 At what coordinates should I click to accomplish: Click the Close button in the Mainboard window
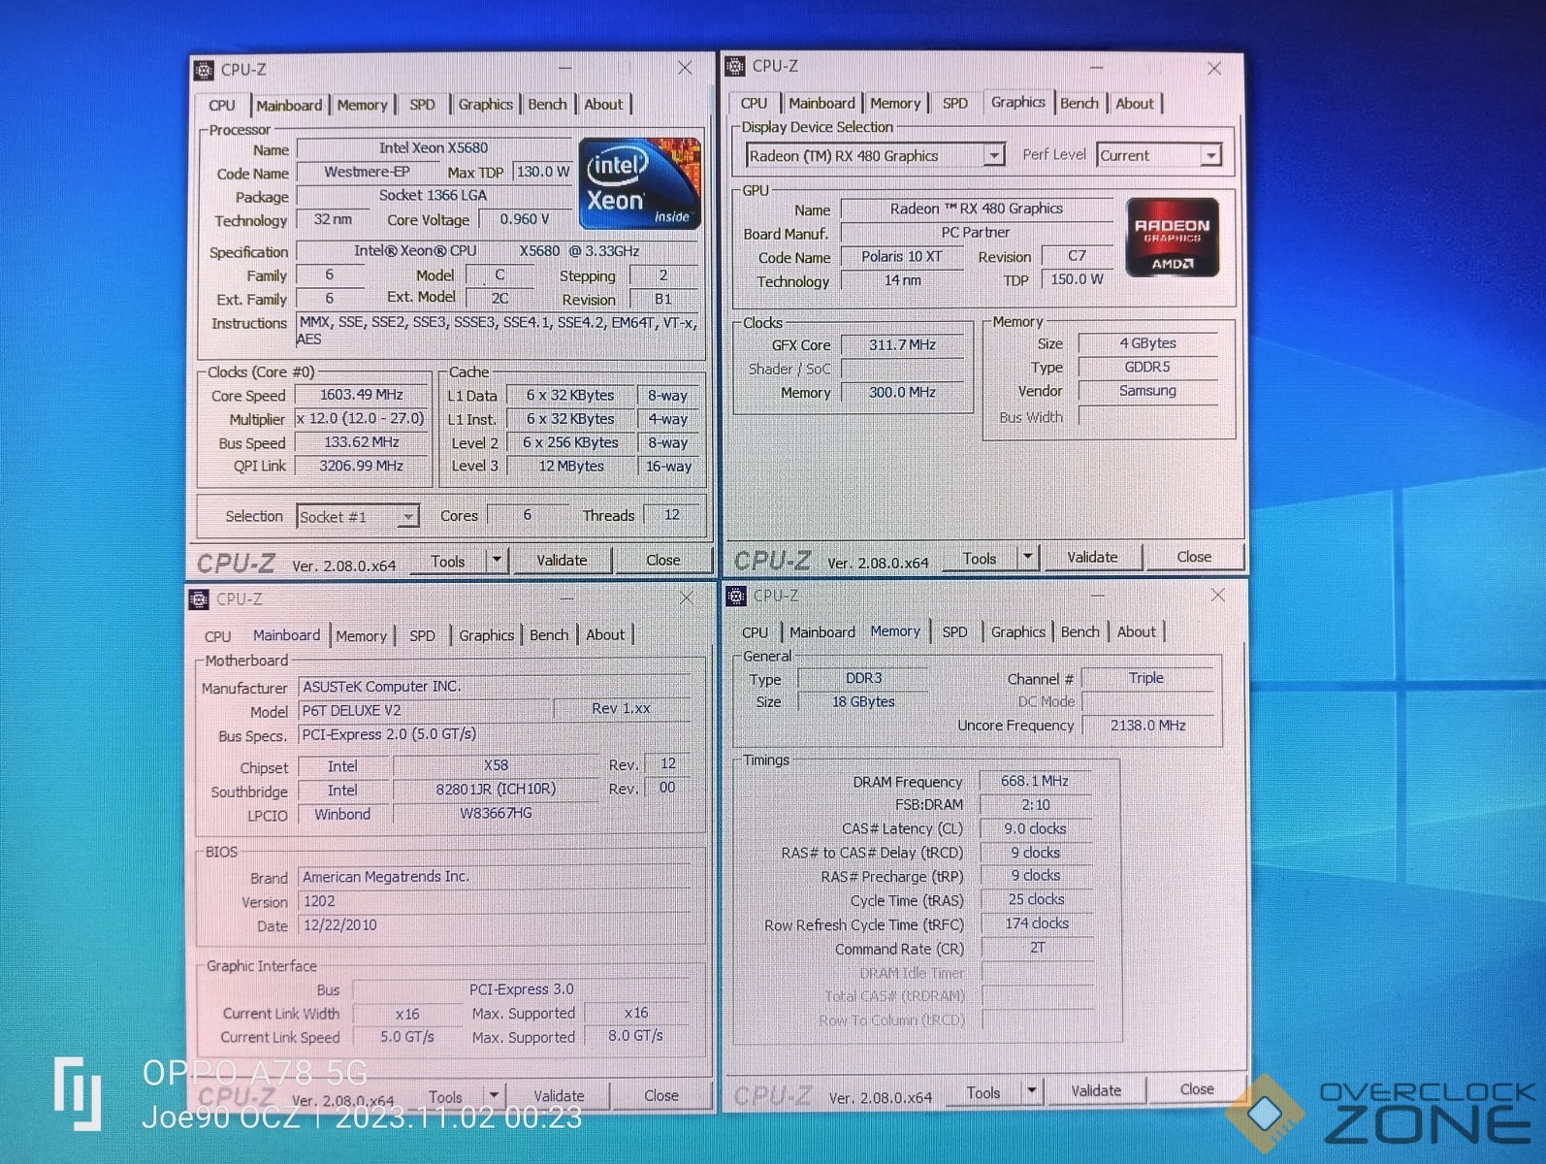[660, 1095]
